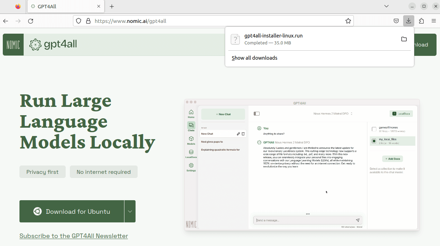Close the GPT4All tab
This screenshot has width=440, height=246.
(99, 7)
